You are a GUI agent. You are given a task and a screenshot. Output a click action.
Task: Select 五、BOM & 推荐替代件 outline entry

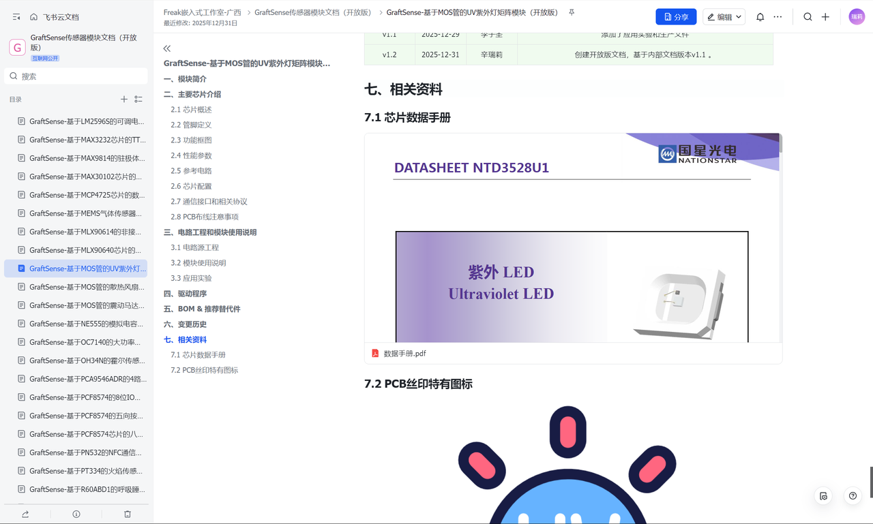click(202, 309)
